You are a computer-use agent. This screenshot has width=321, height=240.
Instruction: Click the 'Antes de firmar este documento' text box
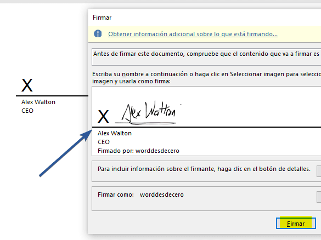pos(206,57)
